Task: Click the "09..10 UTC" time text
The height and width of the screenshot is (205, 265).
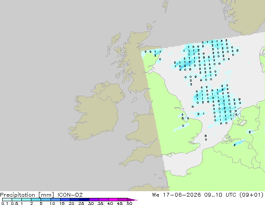Action: click(x=220, y=195)
